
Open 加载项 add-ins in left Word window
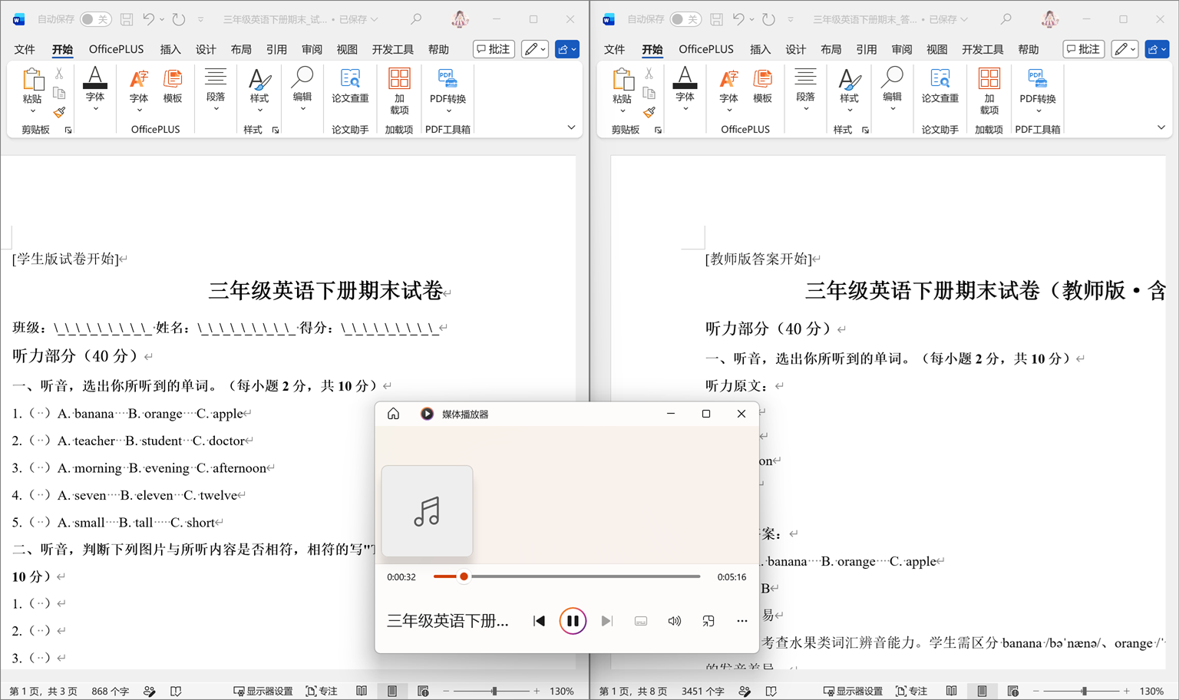pyautogui.click(x=399, y=91)
